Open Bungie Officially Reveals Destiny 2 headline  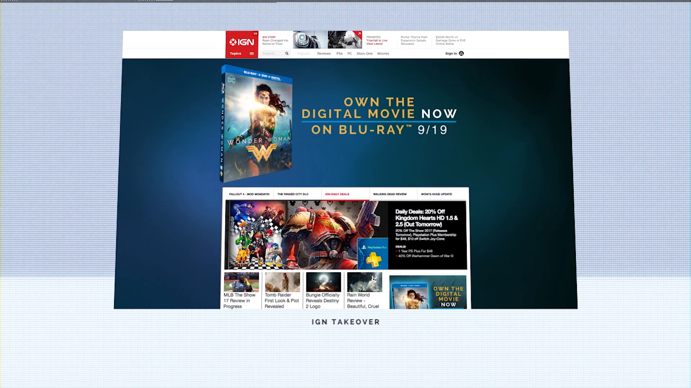click(x=322, y=301)
